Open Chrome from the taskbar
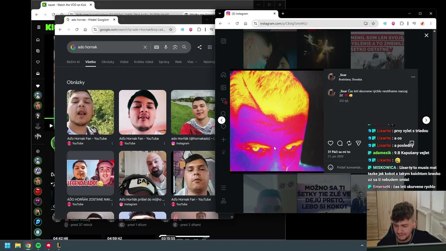Image resolution: width=446 pixels, height=251 pixels. [x=28, y=245]
